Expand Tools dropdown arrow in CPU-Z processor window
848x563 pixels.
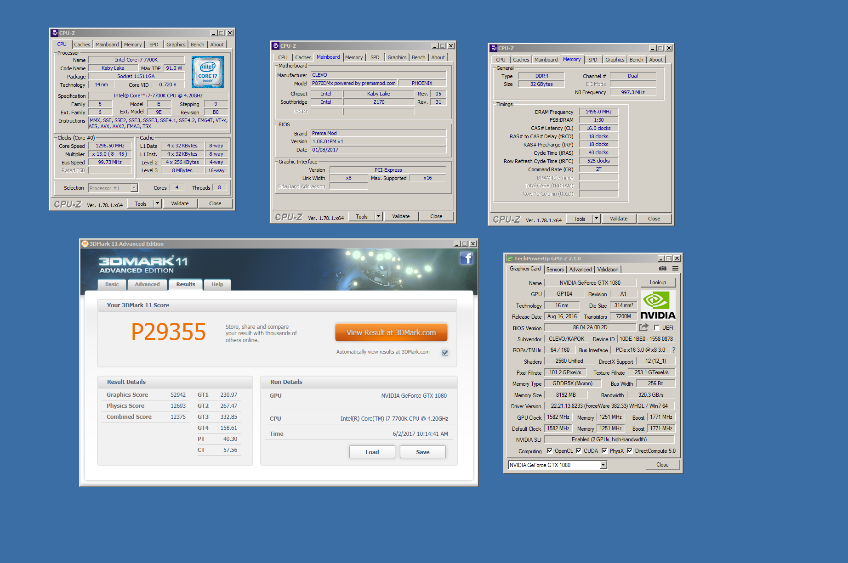[157, 203]
